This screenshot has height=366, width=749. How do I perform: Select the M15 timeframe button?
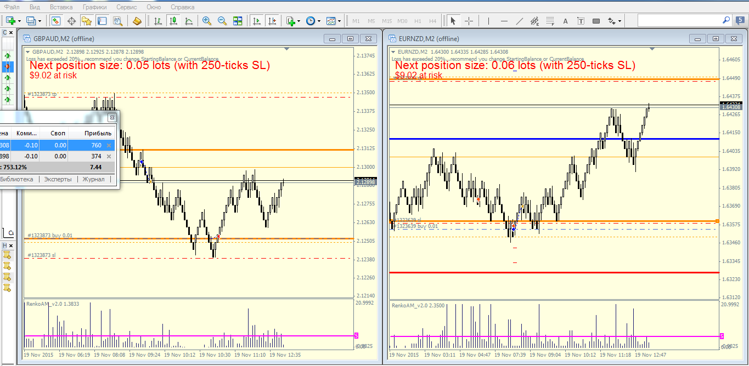tap(387, 21)
